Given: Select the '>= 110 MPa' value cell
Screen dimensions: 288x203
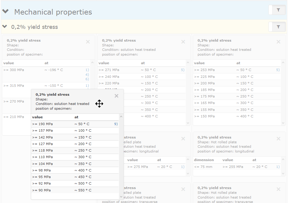Looking at the screenshot, I should pos(42,157).
